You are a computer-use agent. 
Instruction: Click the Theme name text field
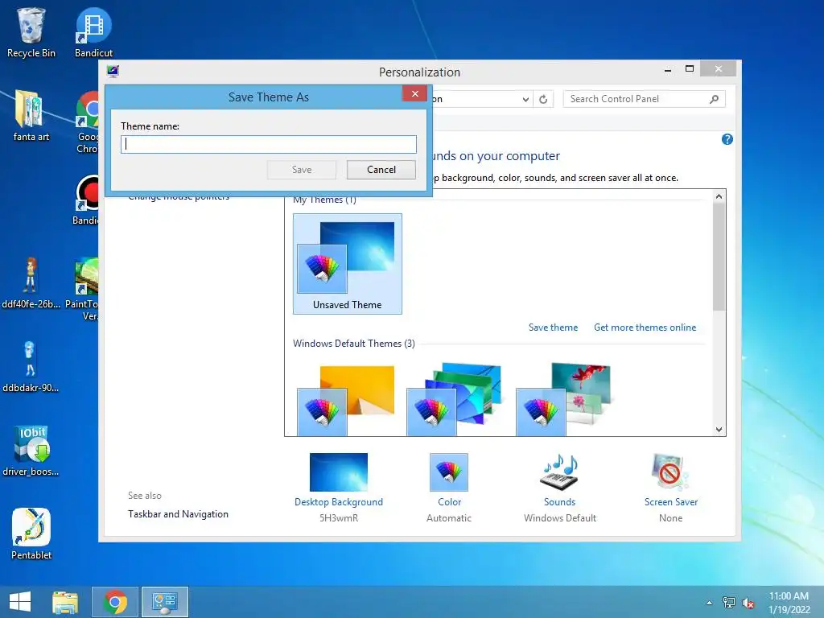[269, 145]
